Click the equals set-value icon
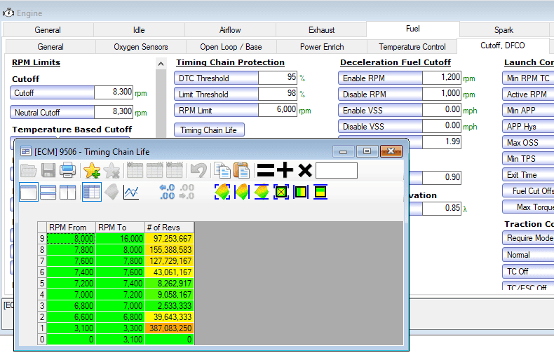 click(265, 170)
